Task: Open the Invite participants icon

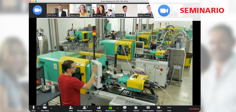Action: [71, 108]
